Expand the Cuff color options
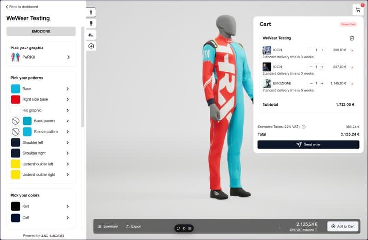The width and height of the screenshot is (368, 240). point(68,218)
